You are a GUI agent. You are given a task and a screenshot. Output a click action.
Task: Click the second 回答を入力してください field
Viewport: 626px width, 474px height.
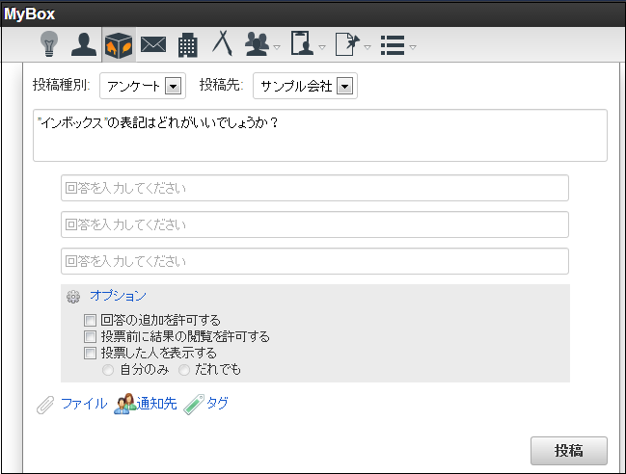[x=314, y=224]
